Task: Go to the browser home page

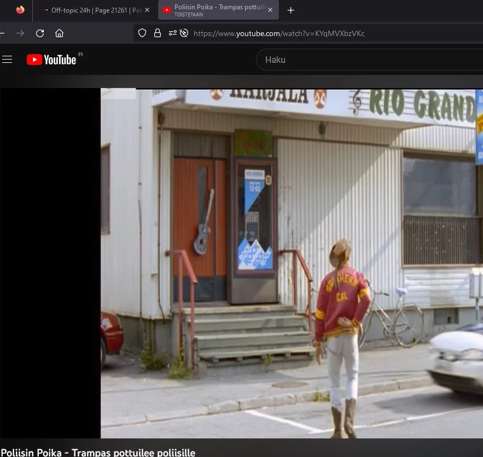Action: click(x=59, y=33)
